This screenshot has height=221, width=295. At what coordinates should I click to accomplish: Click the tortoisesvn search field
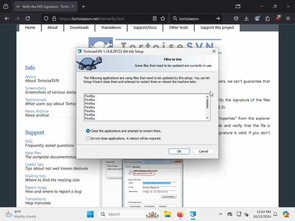tap(196, 19)
